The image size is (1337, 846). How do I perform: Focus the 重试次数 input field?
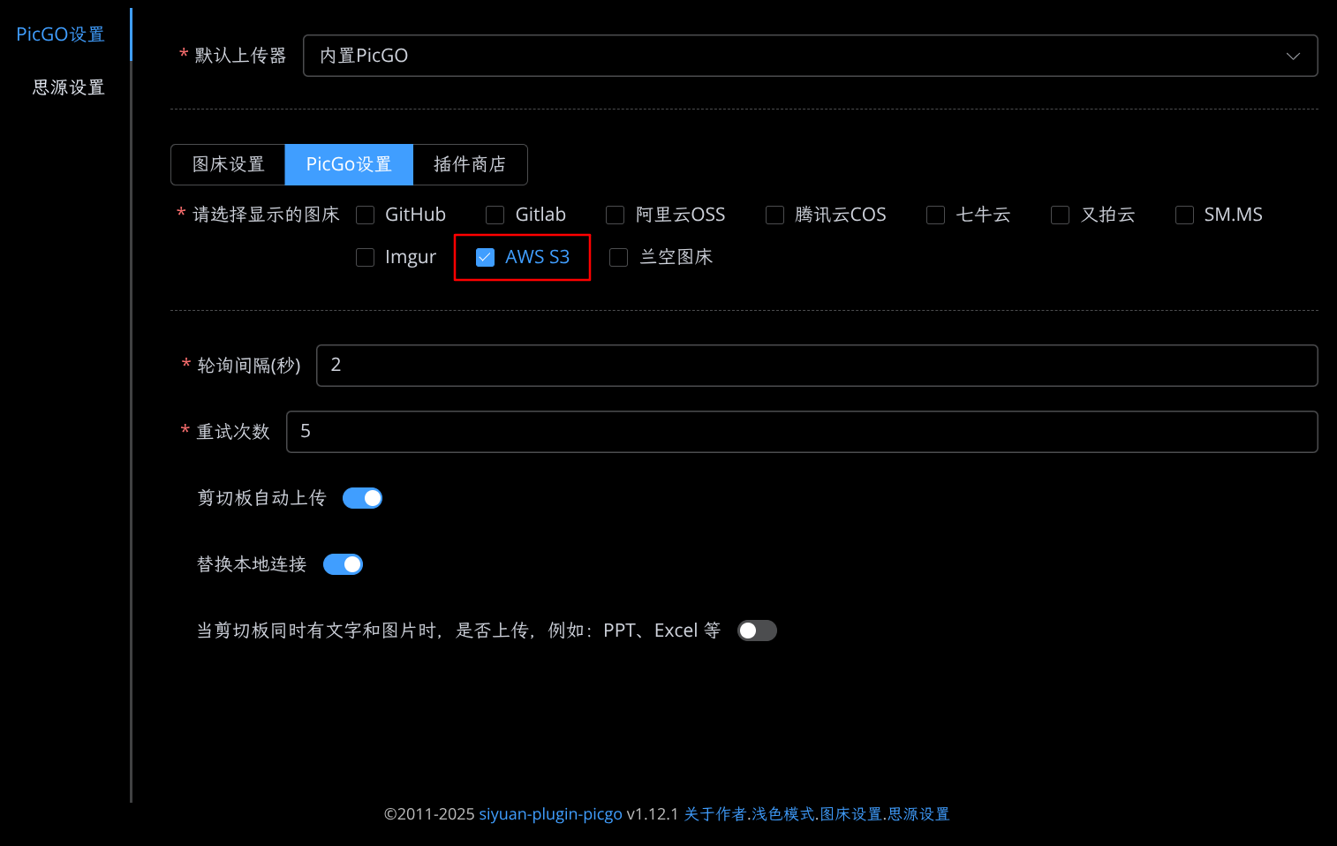802,432
